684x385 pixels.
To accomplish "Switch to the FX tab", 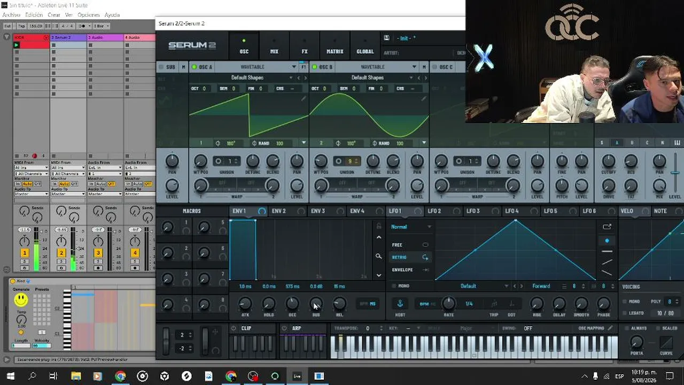I will pyautogui.click(x=305, y=47).
